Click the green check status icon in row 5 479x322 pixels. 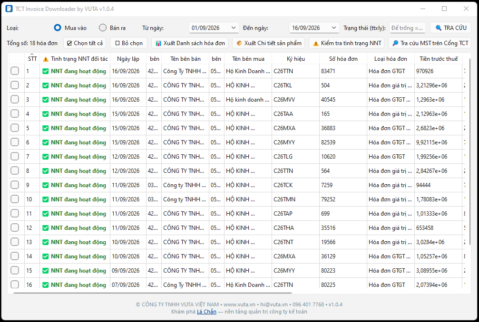(x=46, y=128)
